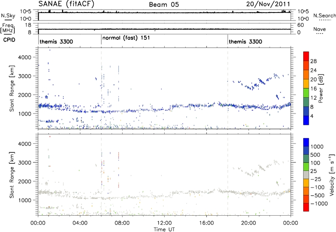Click the 28 dB tick label on power colorbar
The image size is (336, 232).
[x=313, y=61]
